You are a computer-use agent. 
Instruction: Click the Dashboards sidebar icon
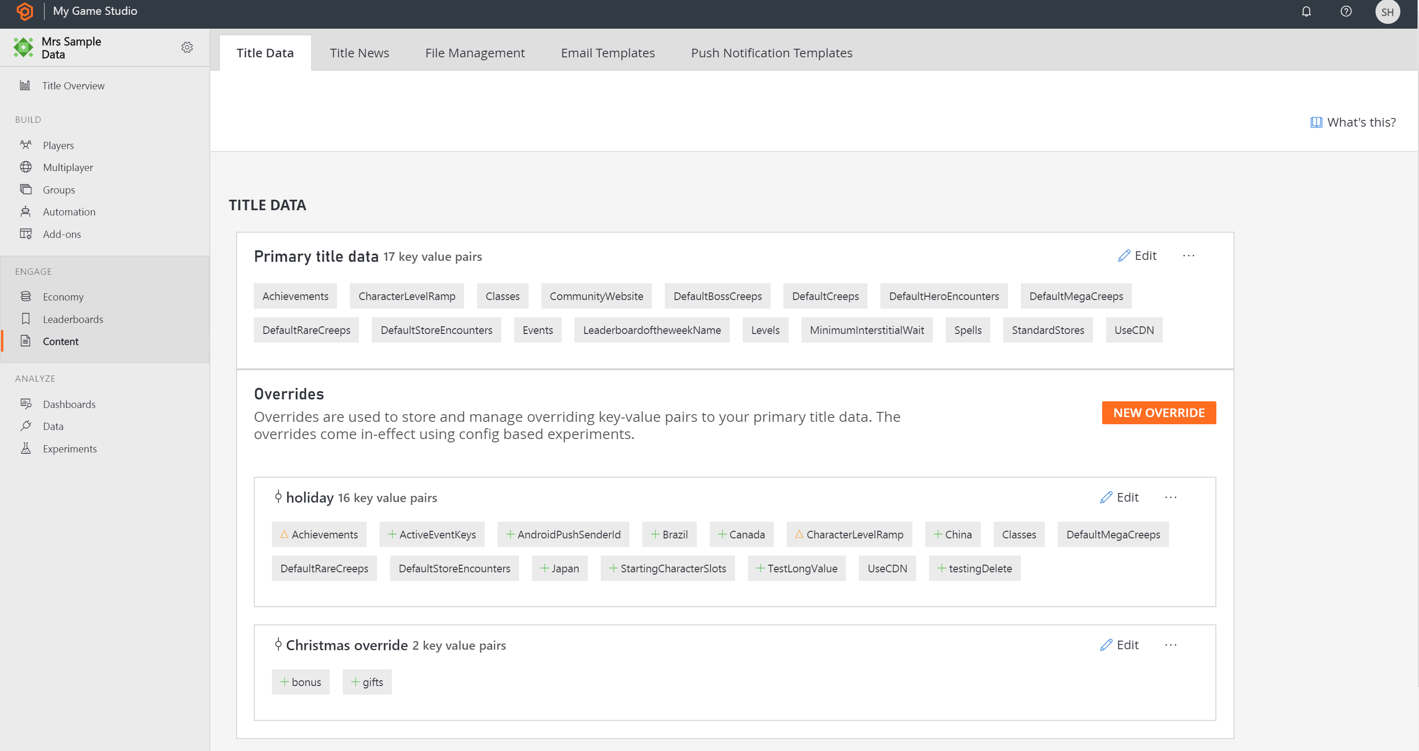tap(26, 403)
